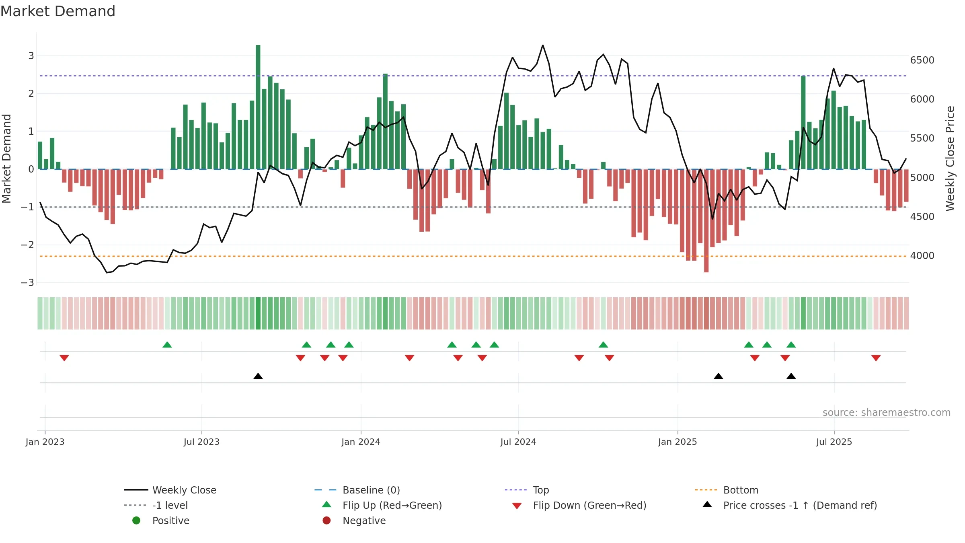Click the red Negative legend circle
The image size is (965, 543).
326,520
